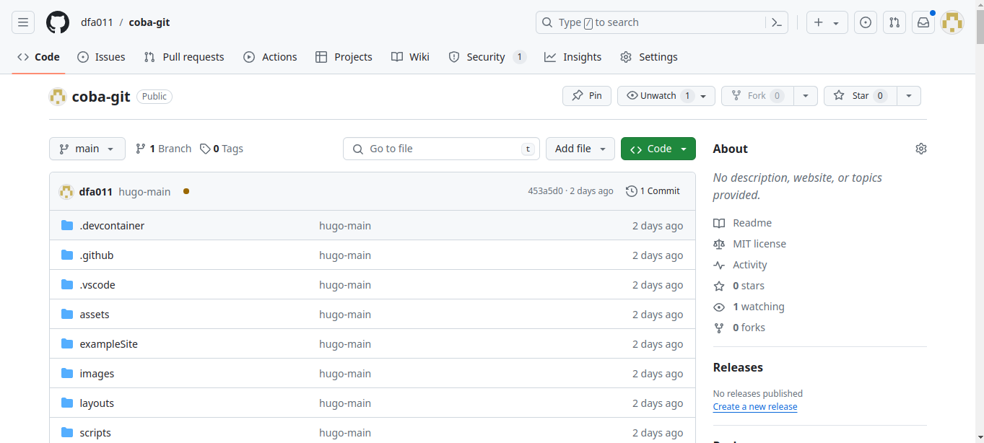Open the layouts folder name
The width and height of the screenshot is (984, 443).
[x=97, y=403]
